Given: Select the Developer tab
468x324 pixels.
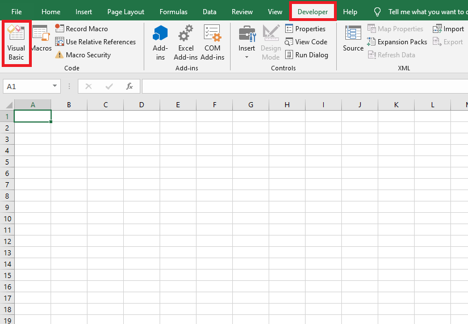Looking at the screenshot, I should tap(312, 11).
